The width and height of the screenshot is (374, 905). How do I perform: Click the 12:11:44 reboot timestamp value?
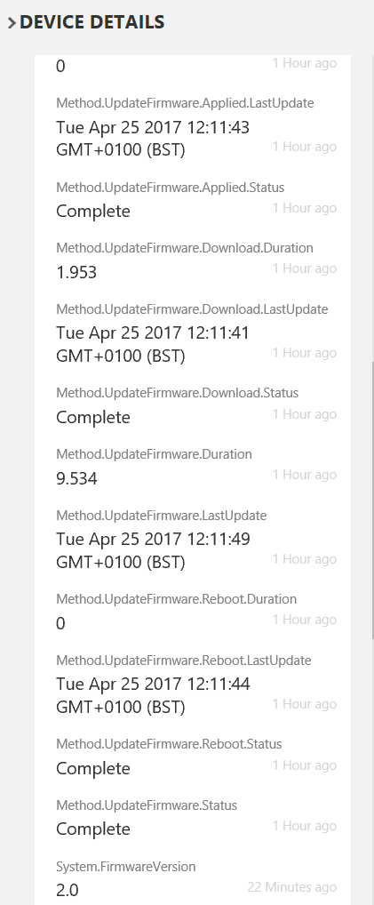tap(153, 695)
